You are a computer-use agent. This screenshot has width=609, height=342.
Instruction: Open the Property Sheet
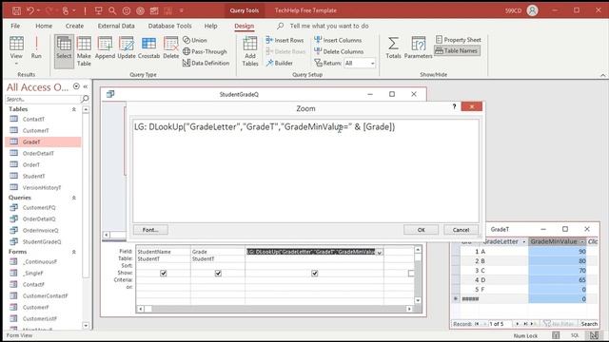458,40
